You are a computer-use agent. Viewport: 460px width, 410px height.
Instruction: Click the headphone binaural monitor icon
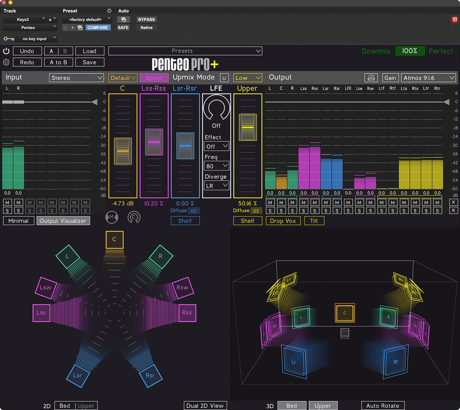pos(371,78)
